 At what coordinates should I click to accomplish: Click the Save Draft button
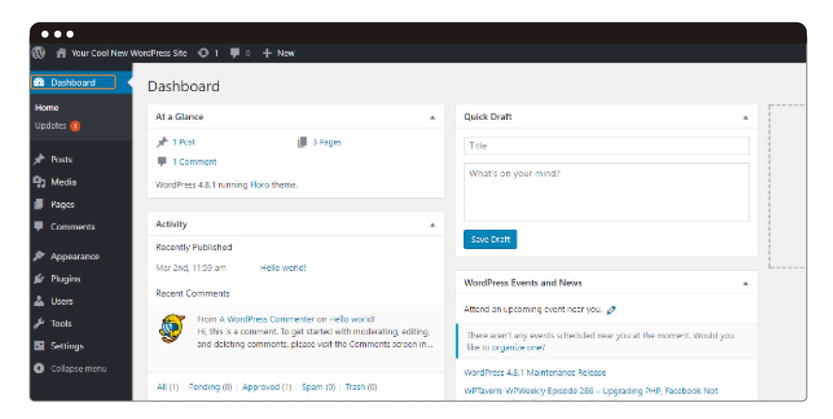pyautogui.click(x=490, y=240)
